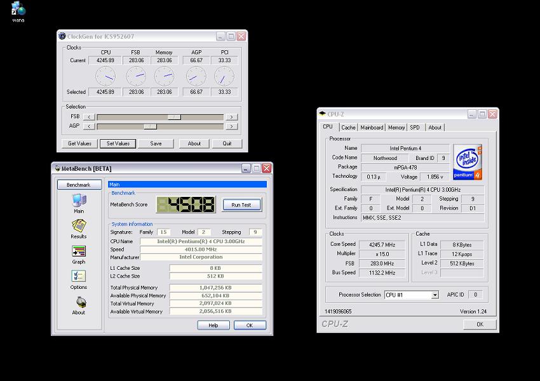Click the MetaBench Score display 4508

pos(186,204)
